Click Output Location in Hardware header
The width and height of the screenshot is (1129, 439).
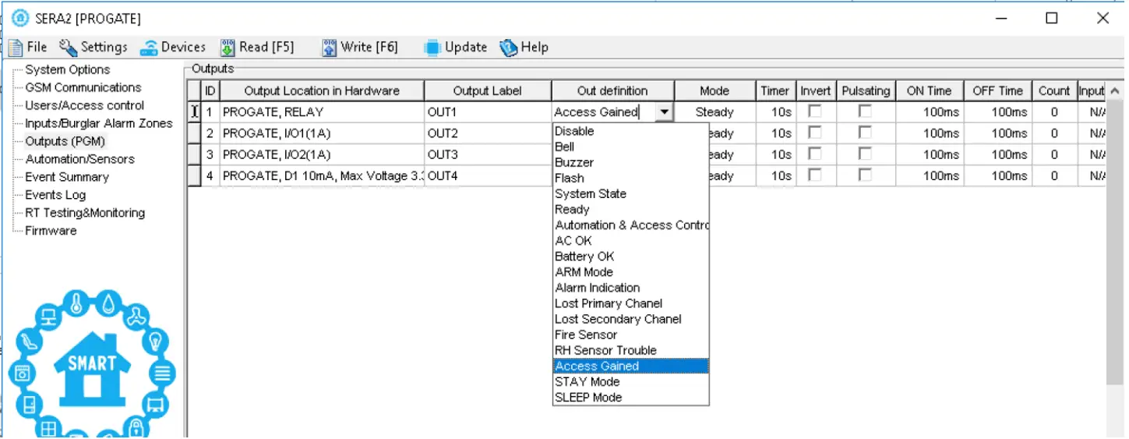tap(322, 90)
